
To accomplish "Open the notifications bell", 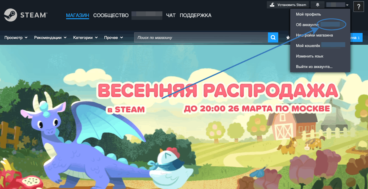I will (x=317, y=4).
